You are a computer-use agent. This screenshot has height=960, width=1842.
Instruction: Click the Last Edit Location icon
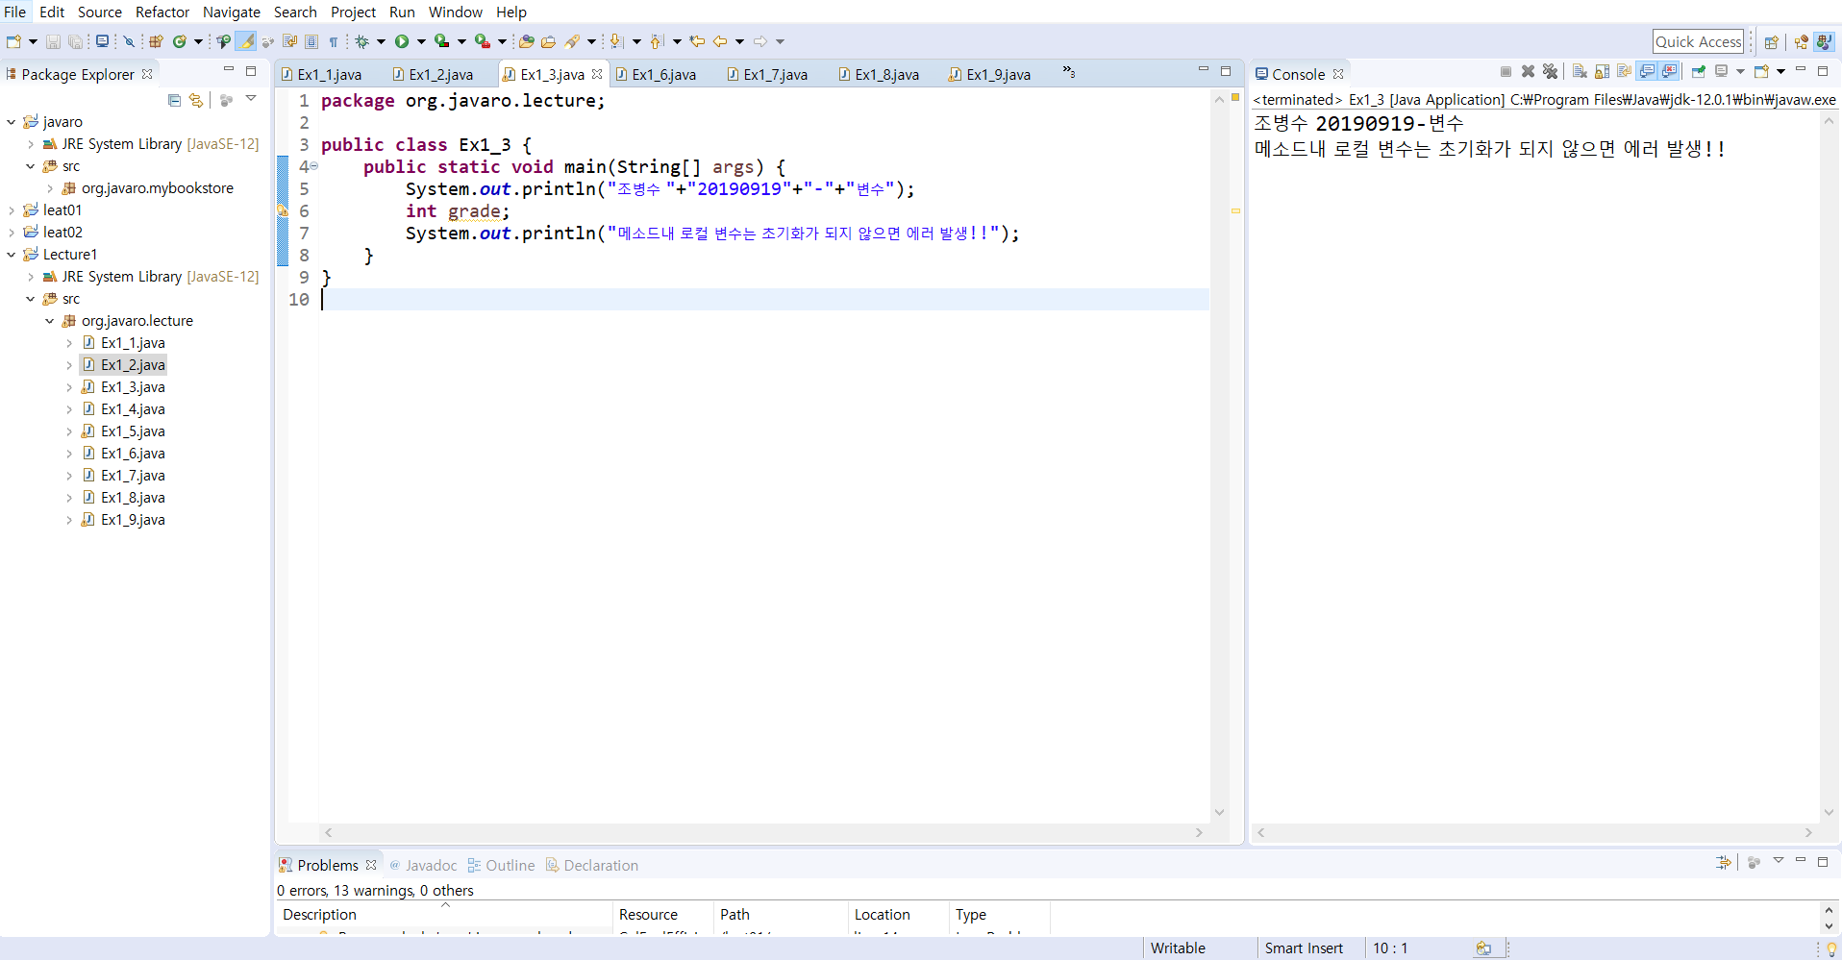pyautogui.click(x=697, y=41)
